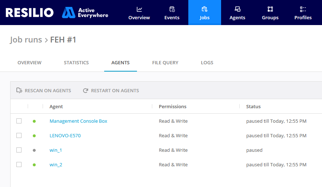Open the Overview chart icon in navbar
Image resolution: width=322 pixels, height=187 pixels.
pyautogui.click(x=139, y=9)
